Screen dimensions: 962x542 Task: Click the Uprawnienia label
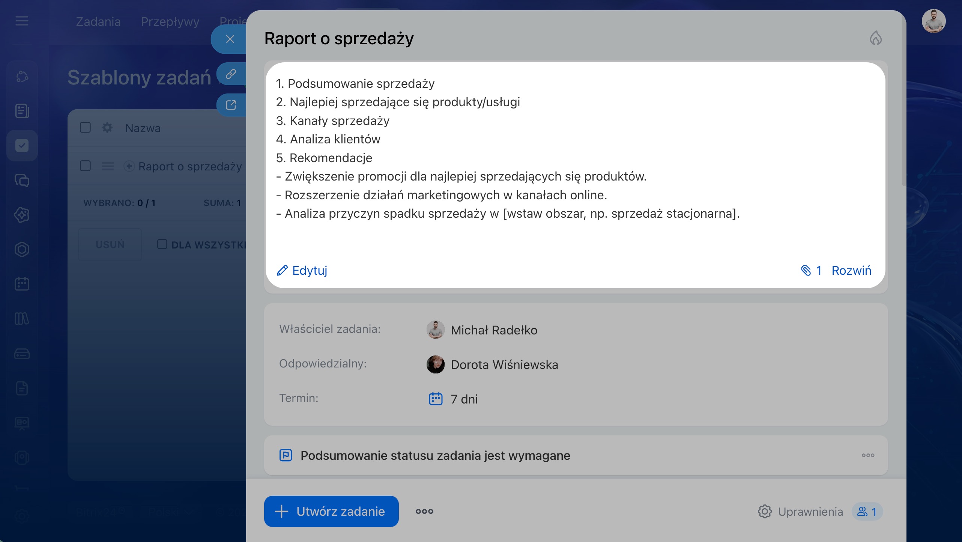tap(810, 512)
